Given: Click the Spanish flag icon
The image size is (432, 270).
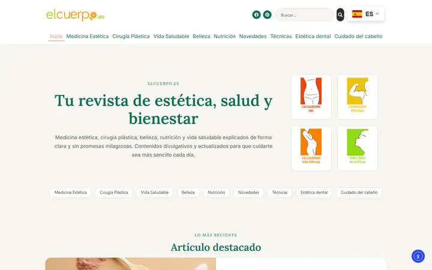Looking at the screenshot, I should [357, 14].
